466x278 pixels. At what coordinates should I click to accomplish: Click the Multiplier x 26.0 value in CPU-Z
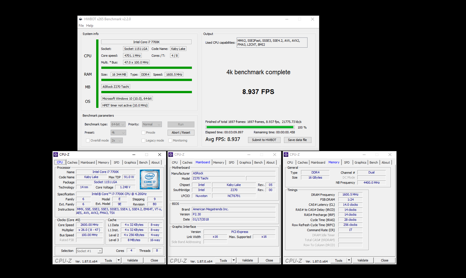[89, 230]
